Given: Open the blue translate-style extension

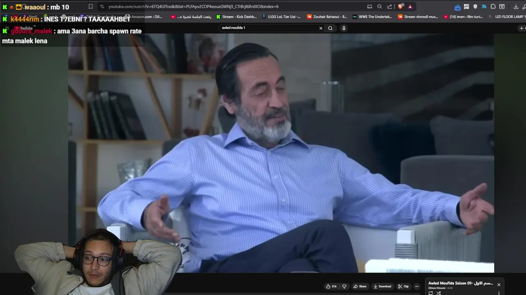Looking at the screenshot, I should (x=484, y=7).
